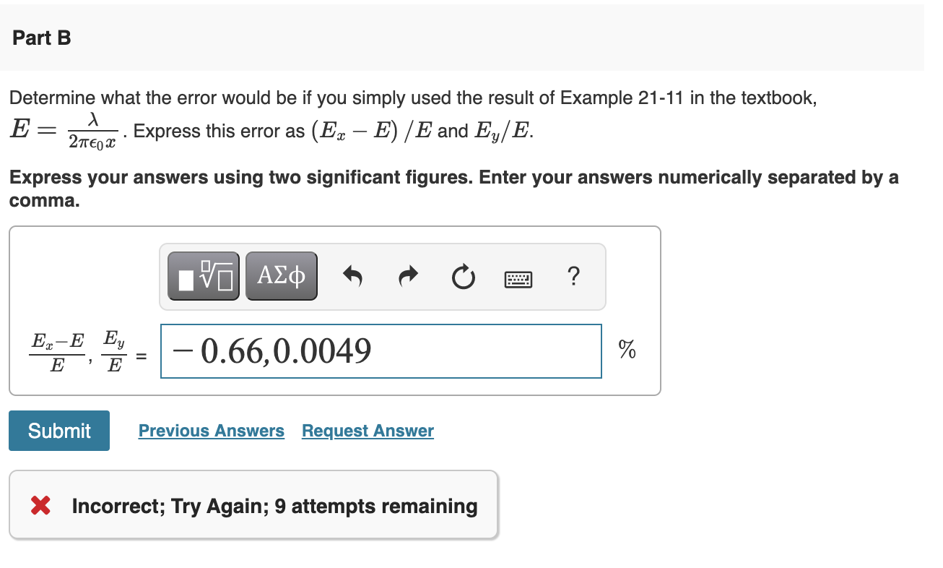This screenshot has height=568, width=943.
Task: Open Request Answer
Action: 367,430
